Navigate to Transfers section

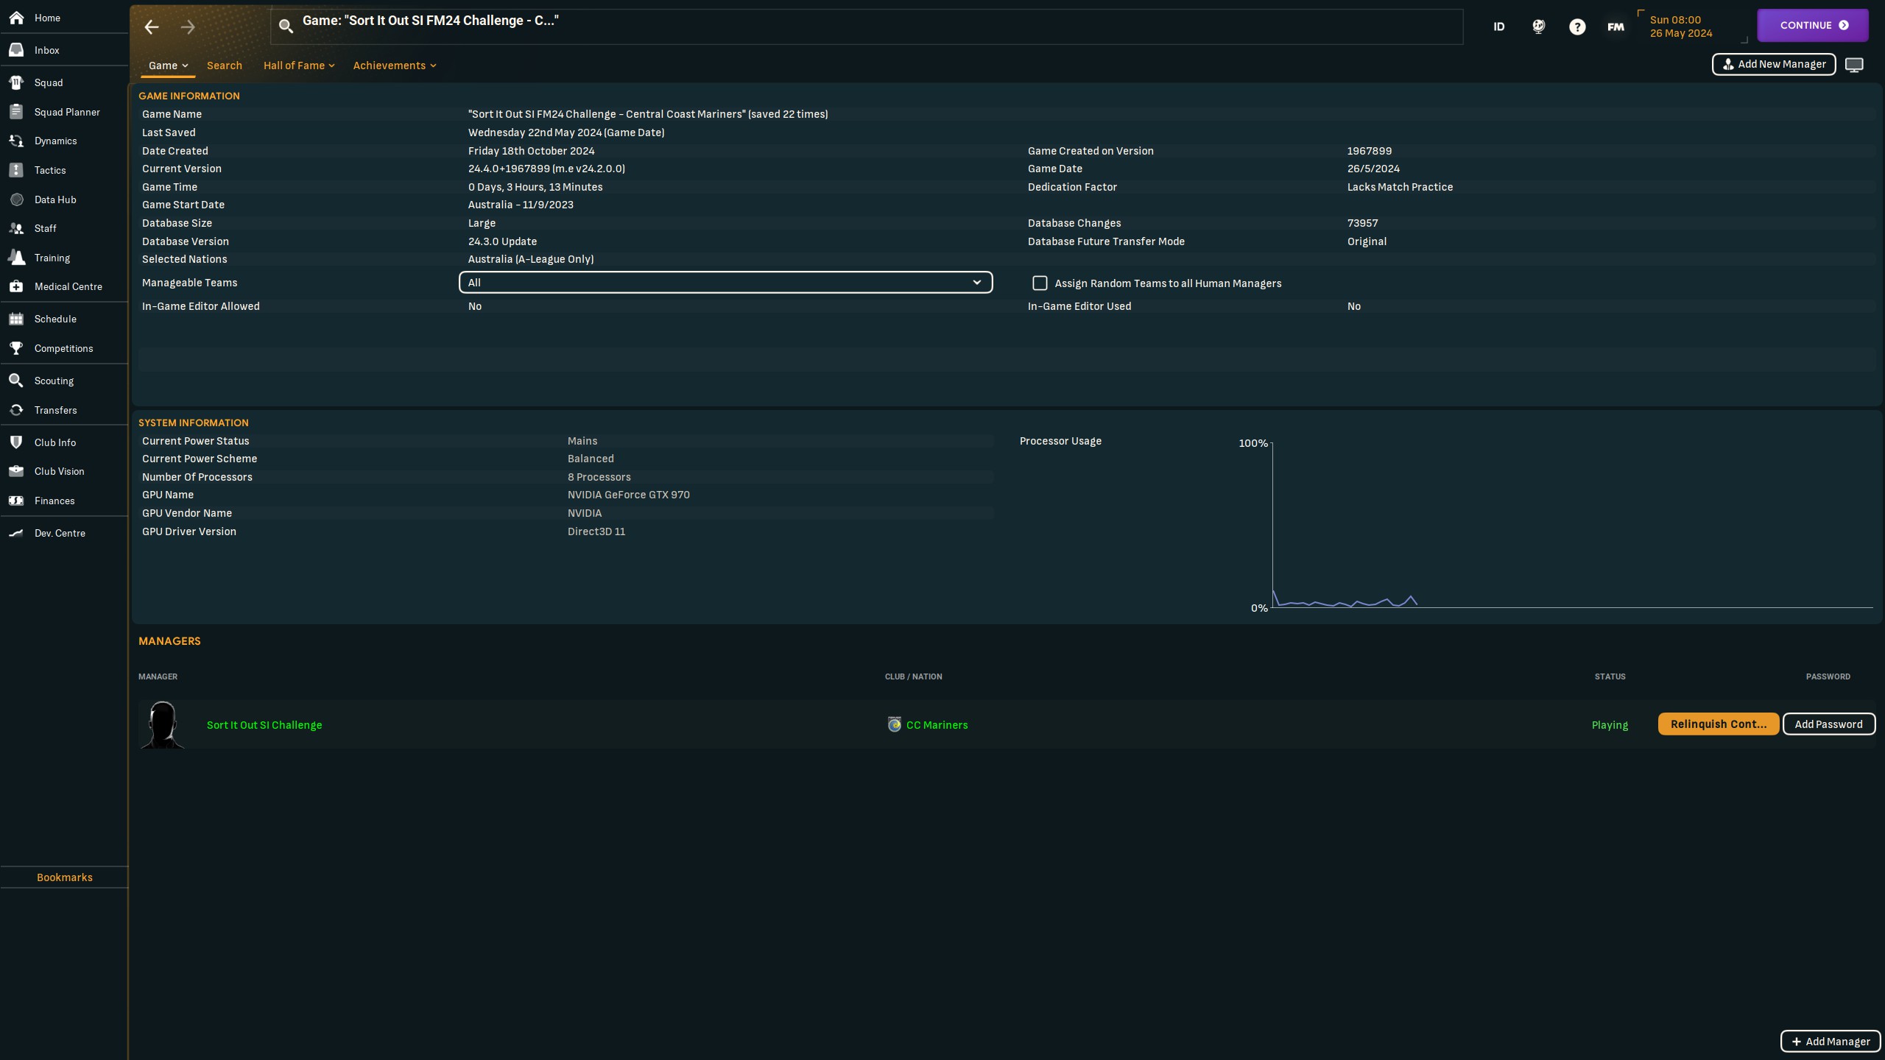click(54, 410)
